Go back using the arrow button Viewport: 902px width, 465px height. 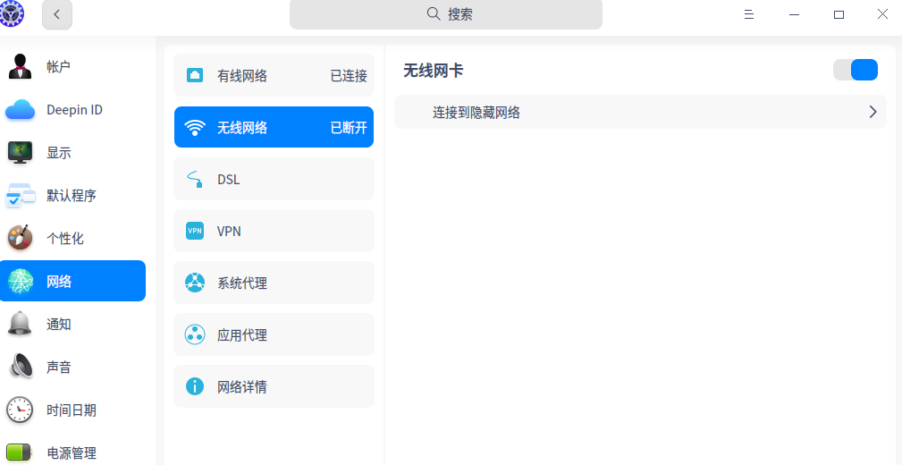(57, 14)
